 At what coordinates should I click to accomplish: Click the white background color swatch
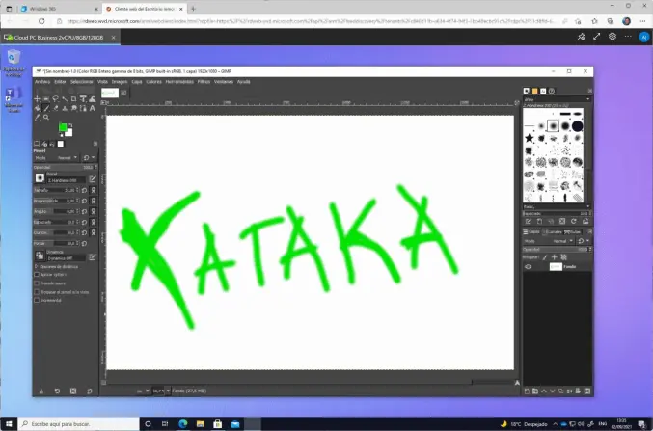click(69, 133)
